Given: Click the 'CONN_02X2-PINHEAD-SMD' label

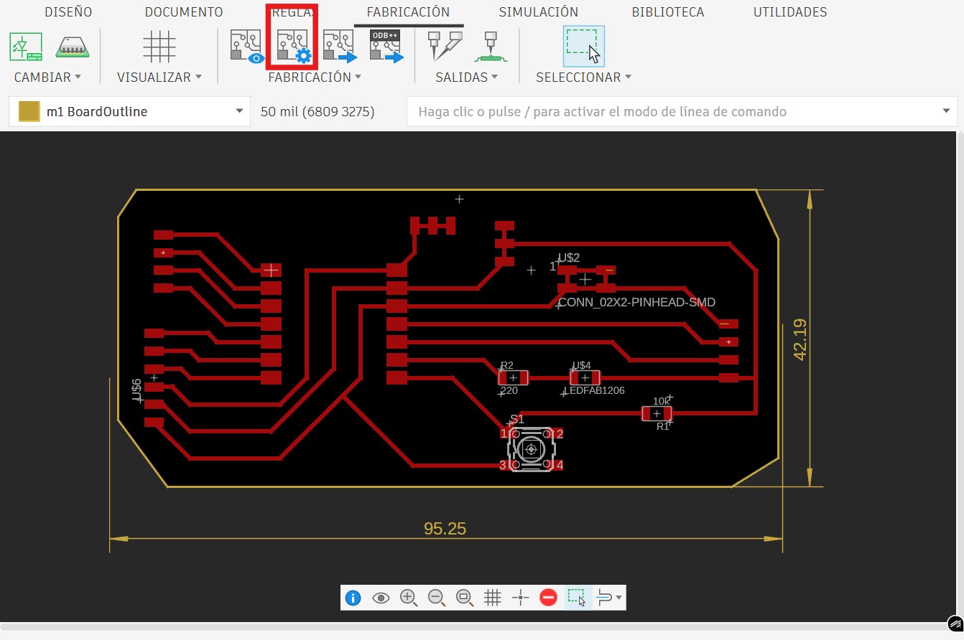Looking at the screenshot, I should coord(637,302).
